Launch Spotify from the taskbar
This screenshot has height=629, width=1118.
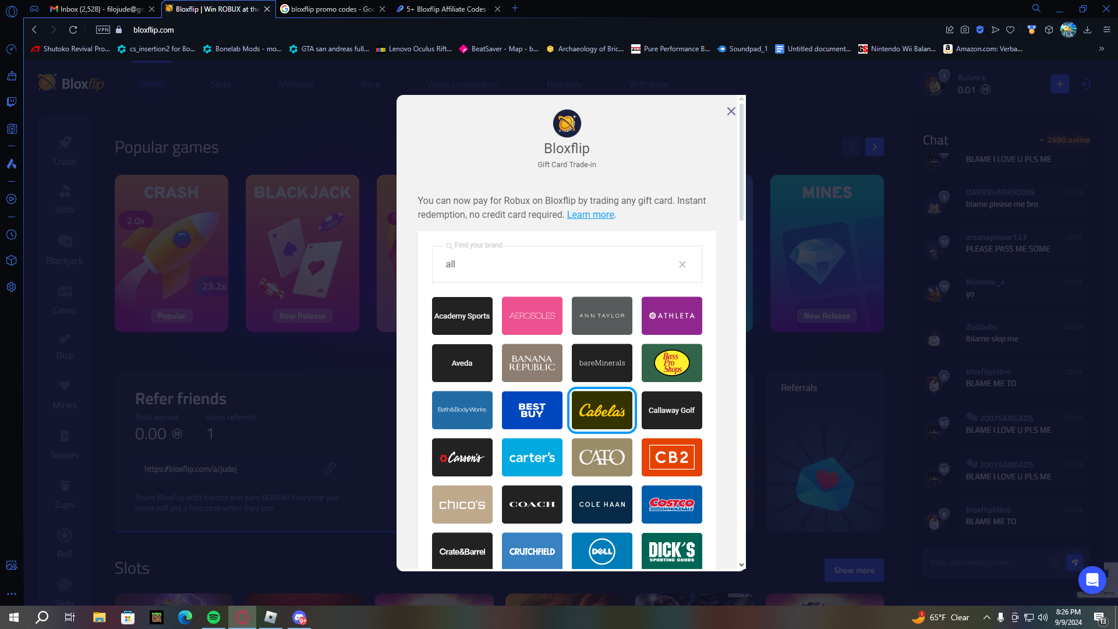(x=214, y=617)
